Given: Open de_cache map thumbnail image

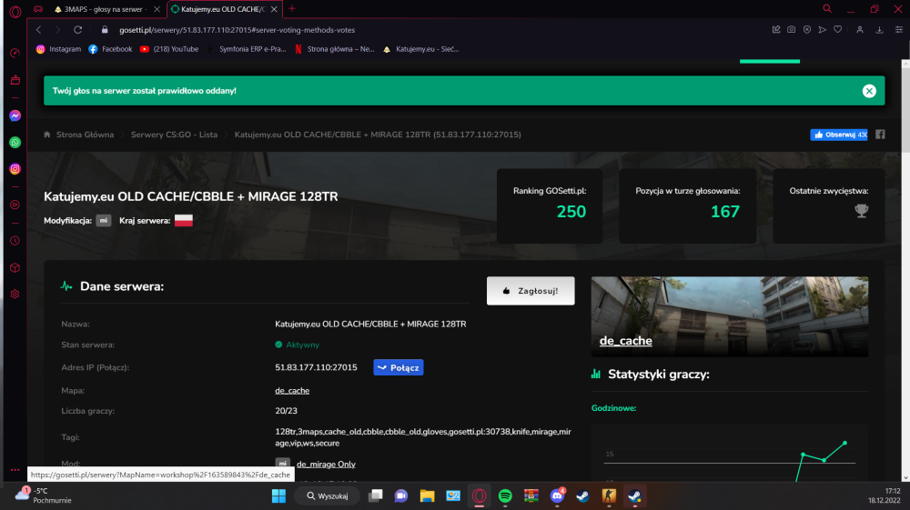Looking at the screenshot, I should coord(730,316).
